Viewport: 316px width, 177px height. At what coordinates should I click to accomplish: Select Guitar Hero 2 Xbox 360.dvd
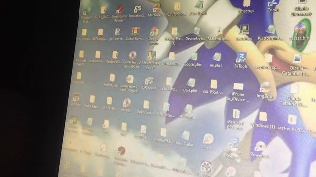coord(129,84)
